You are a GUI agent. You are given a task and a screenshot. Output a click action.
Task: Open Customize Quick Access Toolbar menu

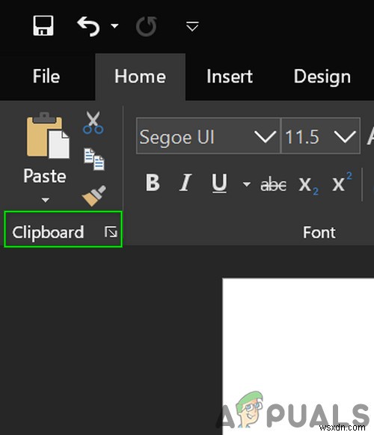(192, 26)
